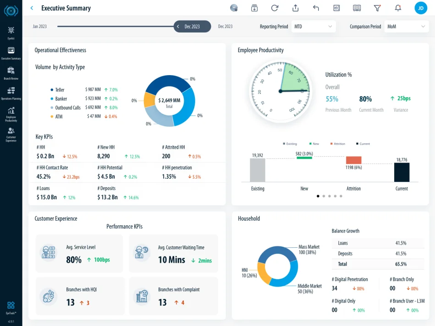Click the undo arrow icon
This screenshot has width=435, height=326.
click(316, 8)
